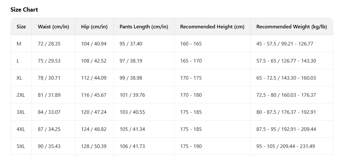This screenshot has width=337, height=157.
Task: Click the height range 170 - 180
Action: 191,95
